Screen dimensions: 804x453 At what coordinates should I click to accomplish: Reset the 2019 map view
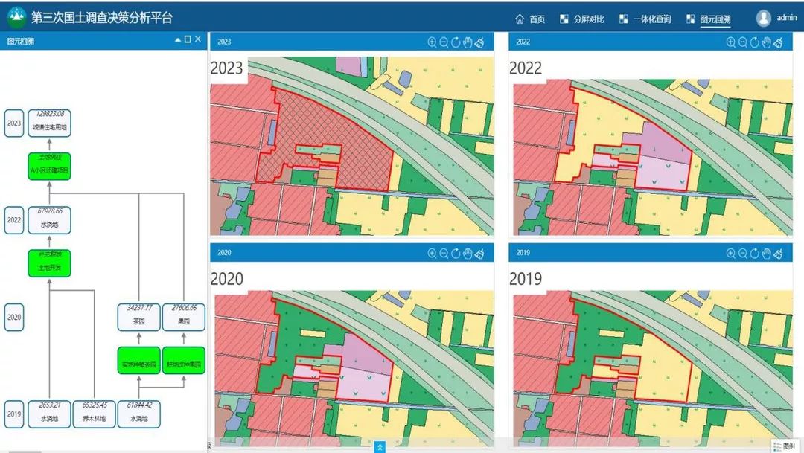pos(755,253)
